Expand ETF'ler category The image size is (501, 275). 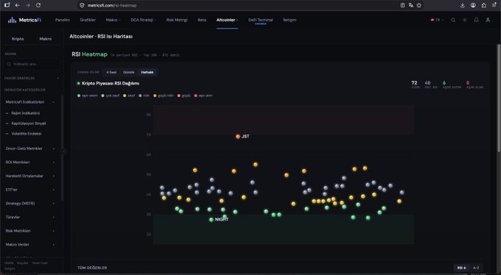click(29, 190)
